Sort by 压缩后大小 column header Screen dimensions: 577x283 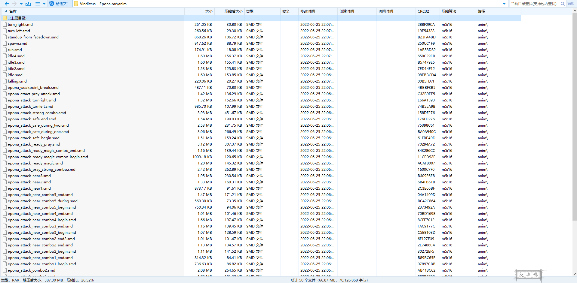(x=233, y=11)
